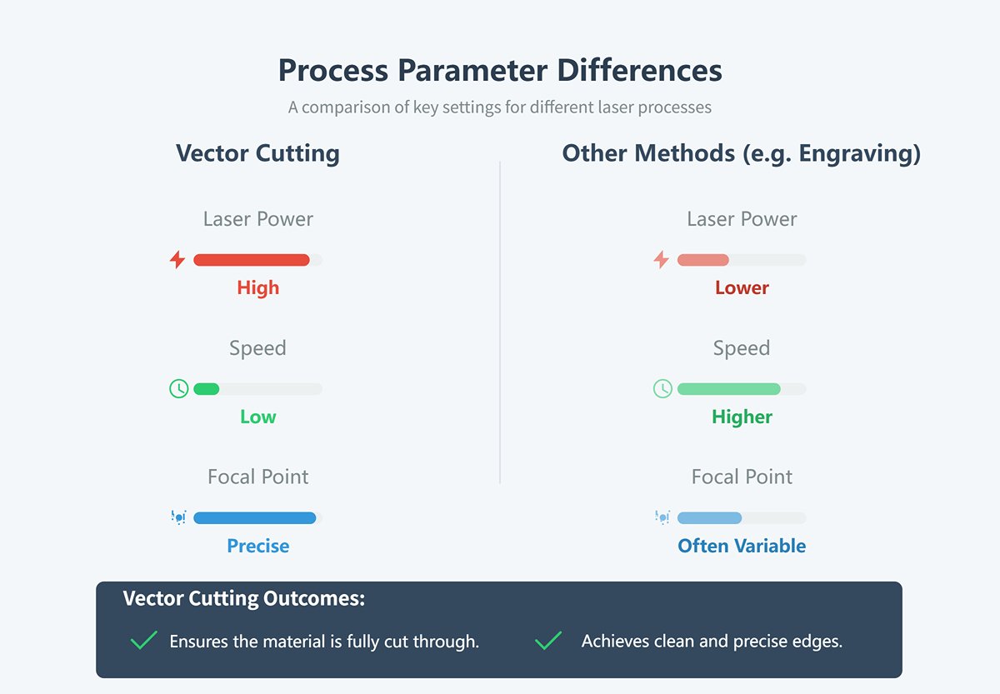Click the blue focal point icon under Vector Cutting

coord(178,517)
